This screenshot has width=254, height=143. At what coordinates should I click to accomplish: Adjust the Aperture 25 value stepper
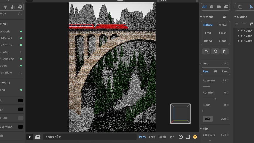228,80
